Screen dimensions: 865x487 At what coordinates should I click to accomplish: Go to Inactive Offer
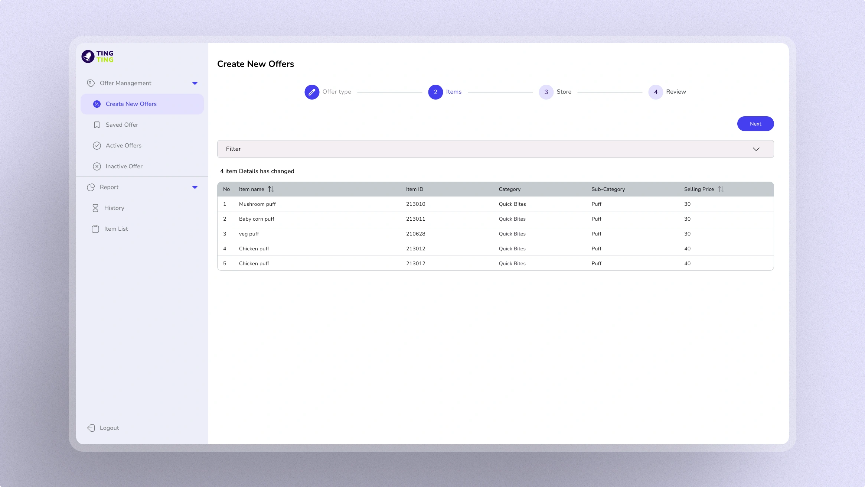pos(142,166)
